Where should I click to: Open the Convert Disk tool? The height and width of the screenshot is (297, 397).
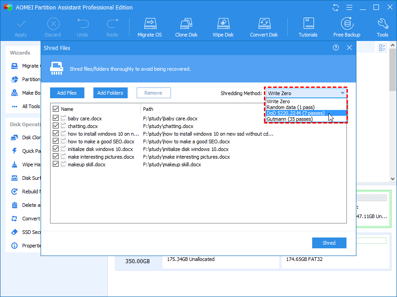pyautogui.click(x=264, y=26)
